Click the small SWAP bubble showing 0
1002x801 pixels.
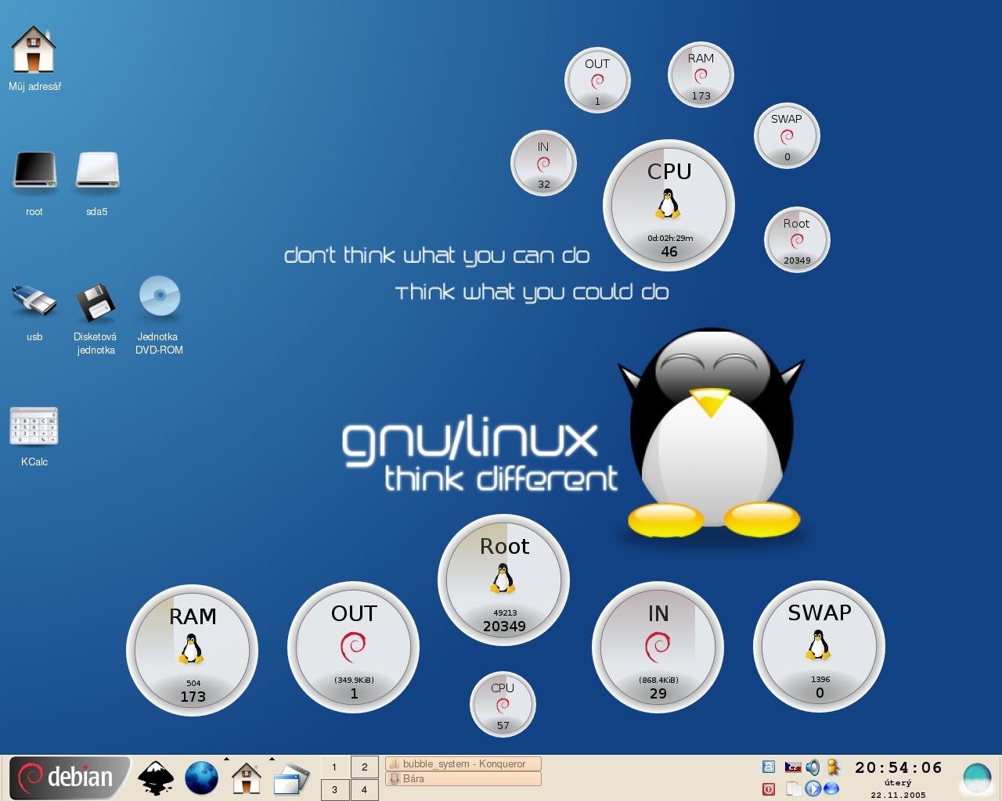click(787, 136)
